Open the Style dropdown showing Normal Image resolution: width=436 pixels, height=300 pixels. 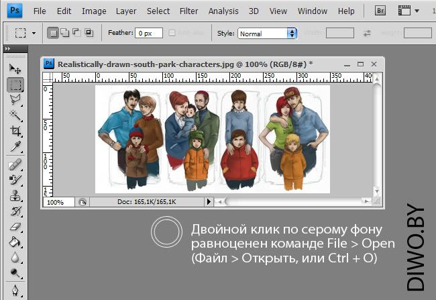(267, 34)
